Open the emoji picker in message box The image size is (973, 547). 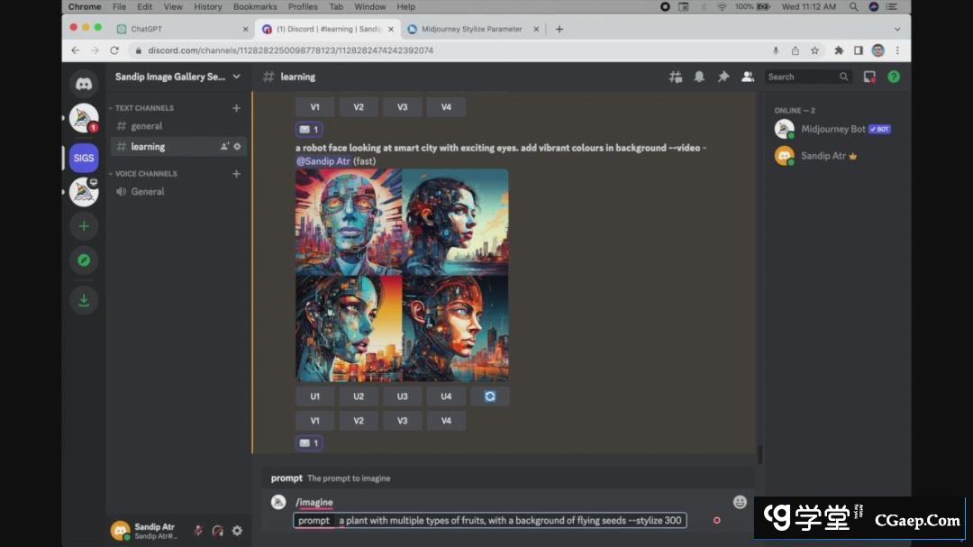pyautogui.click(x=740, y=502)
